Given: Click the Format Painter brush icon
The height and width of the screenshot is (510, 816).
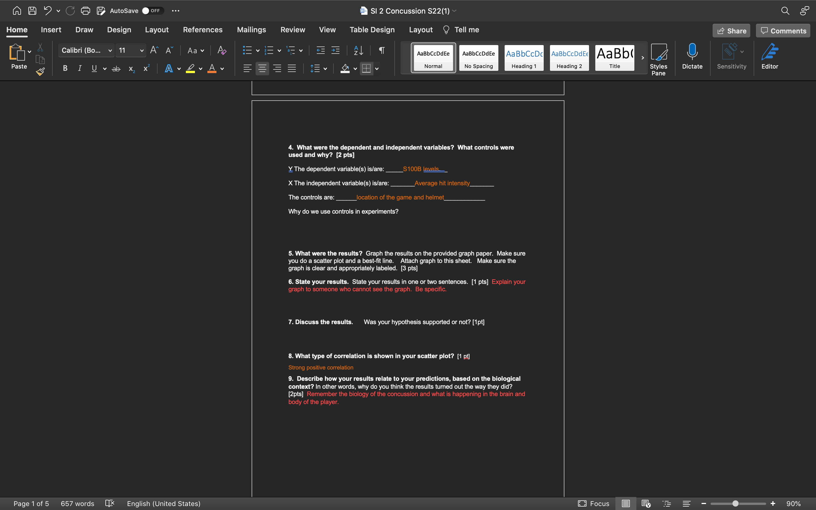Looking at the screenshot, I should 41,71.
